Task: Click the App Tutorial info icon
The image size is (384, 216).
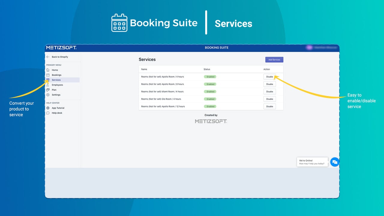Action: [x=48, y=108]
